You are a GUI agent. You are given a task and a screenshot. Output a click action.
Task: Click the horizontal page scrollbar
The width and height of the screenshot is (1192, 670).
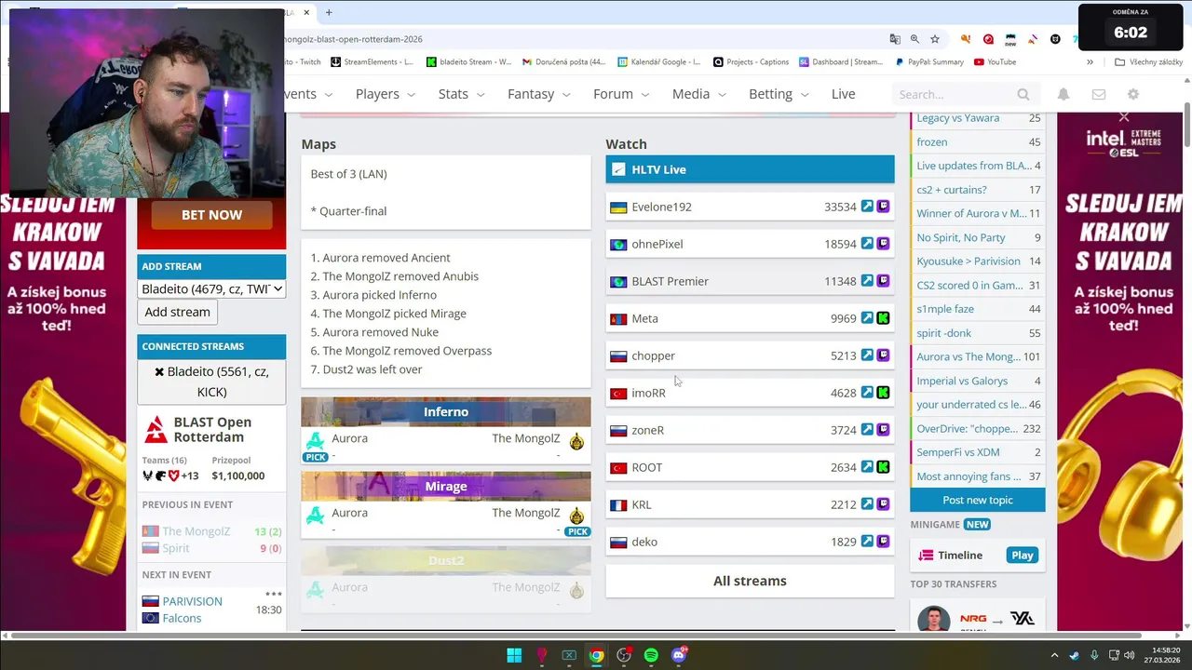click(x=577, y=635)
